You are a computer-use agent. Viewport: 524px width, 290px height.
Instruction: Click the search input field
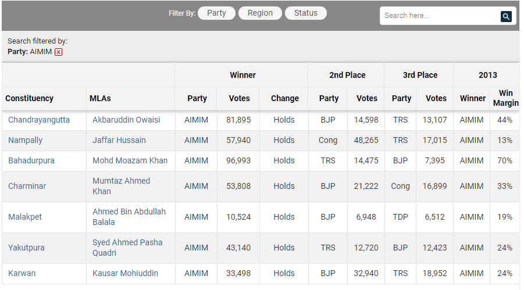point(439,16)
